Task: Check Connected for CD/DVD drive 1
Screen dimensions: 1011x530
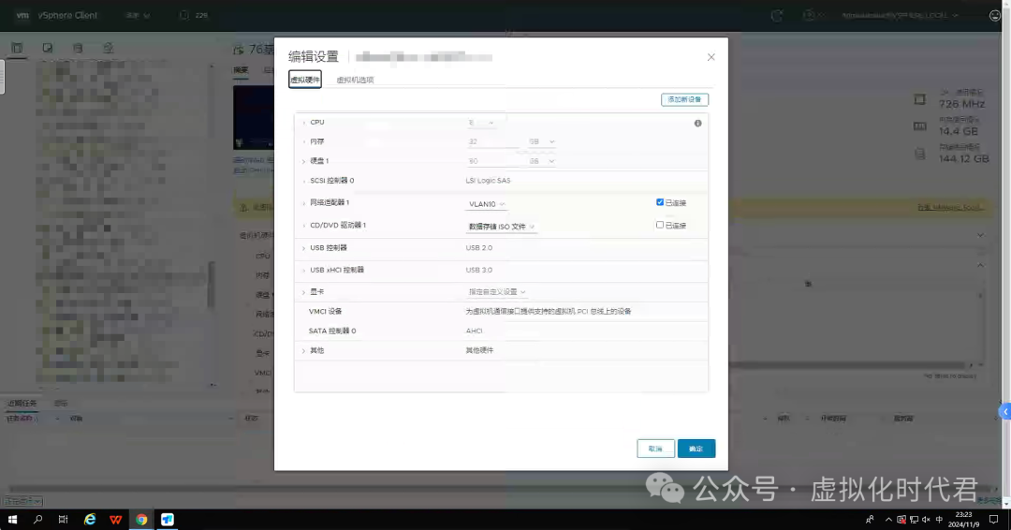Action: pos(660,225)
